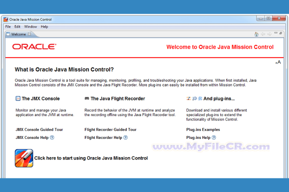The width and height of the screenshot is (289, 192).
Task: Click help icon beside Flight Recorder Help
Action: click(x=126, y=138)
